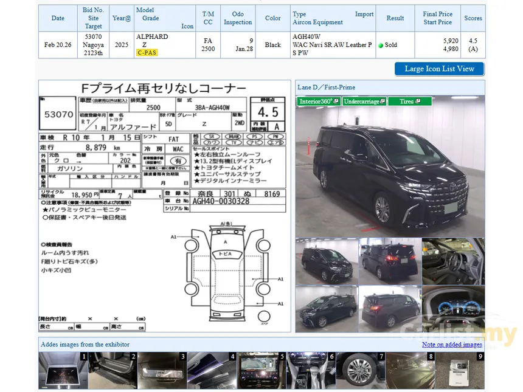523x392 pixels.
Task: Open exhibitor image 2 door step
Action: [x=113, y=371]
